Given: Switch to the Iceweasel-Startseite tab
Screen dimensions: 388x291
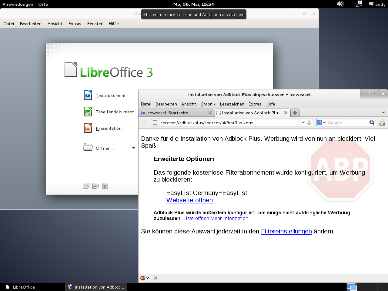Looking at the screenshot, I should [x=173, y=113].
